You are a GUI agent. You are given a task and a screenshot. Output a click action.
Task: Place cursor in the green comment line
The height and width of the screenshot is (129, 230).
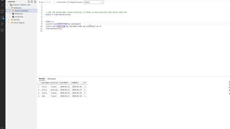click(86, 12)
